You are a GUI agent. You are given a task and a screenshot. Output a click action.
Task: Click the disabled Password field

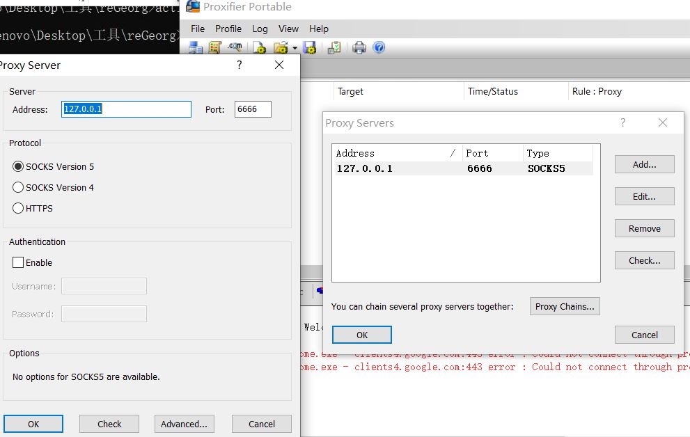tap(104, 314)
